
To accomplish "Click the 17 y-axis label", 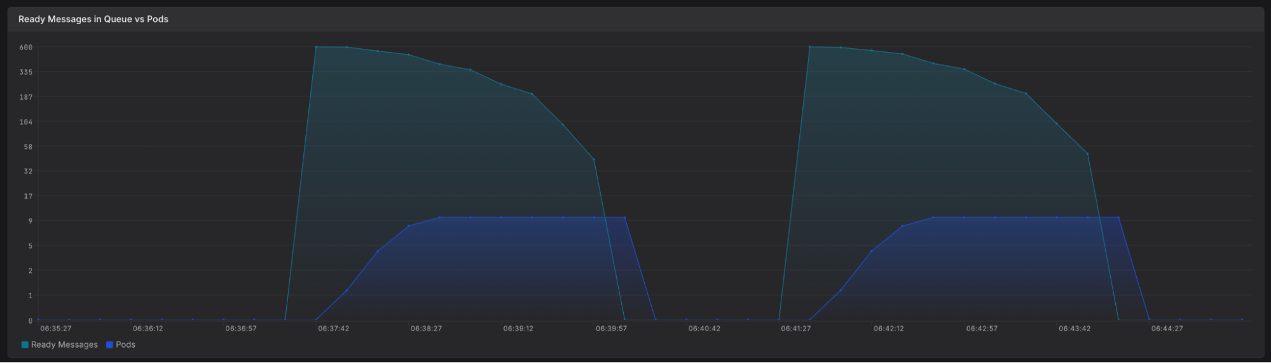I will click(x=28, y=197).
